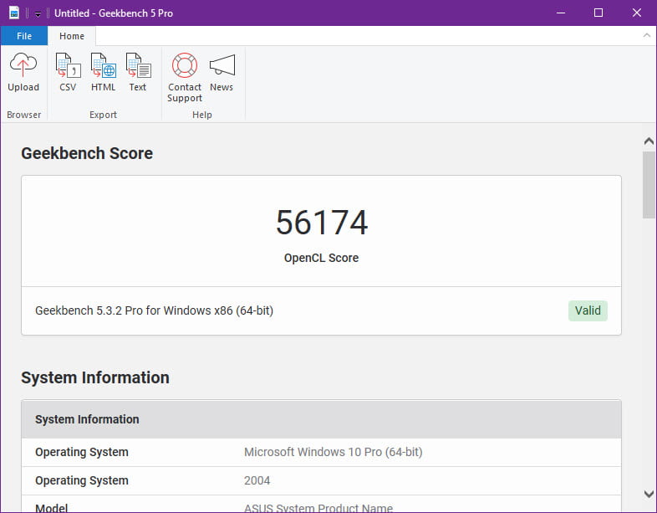Screen dimensions: 657x513
Task: Close the Geekbench 5 Pro window
Action: [x=636, y=13]
